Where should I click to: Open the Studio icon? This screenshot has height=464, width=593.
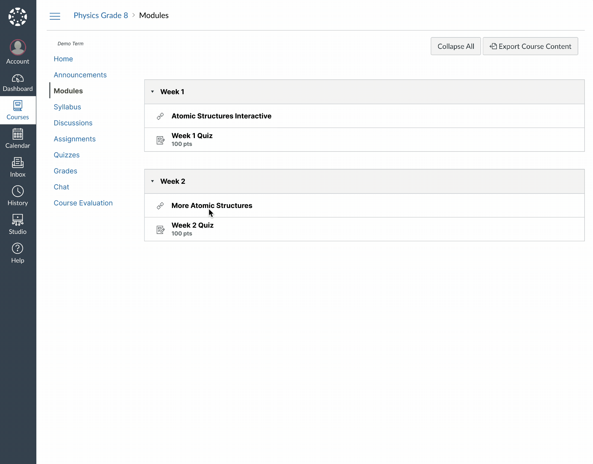pyautogui.click(x=18, y=220)
